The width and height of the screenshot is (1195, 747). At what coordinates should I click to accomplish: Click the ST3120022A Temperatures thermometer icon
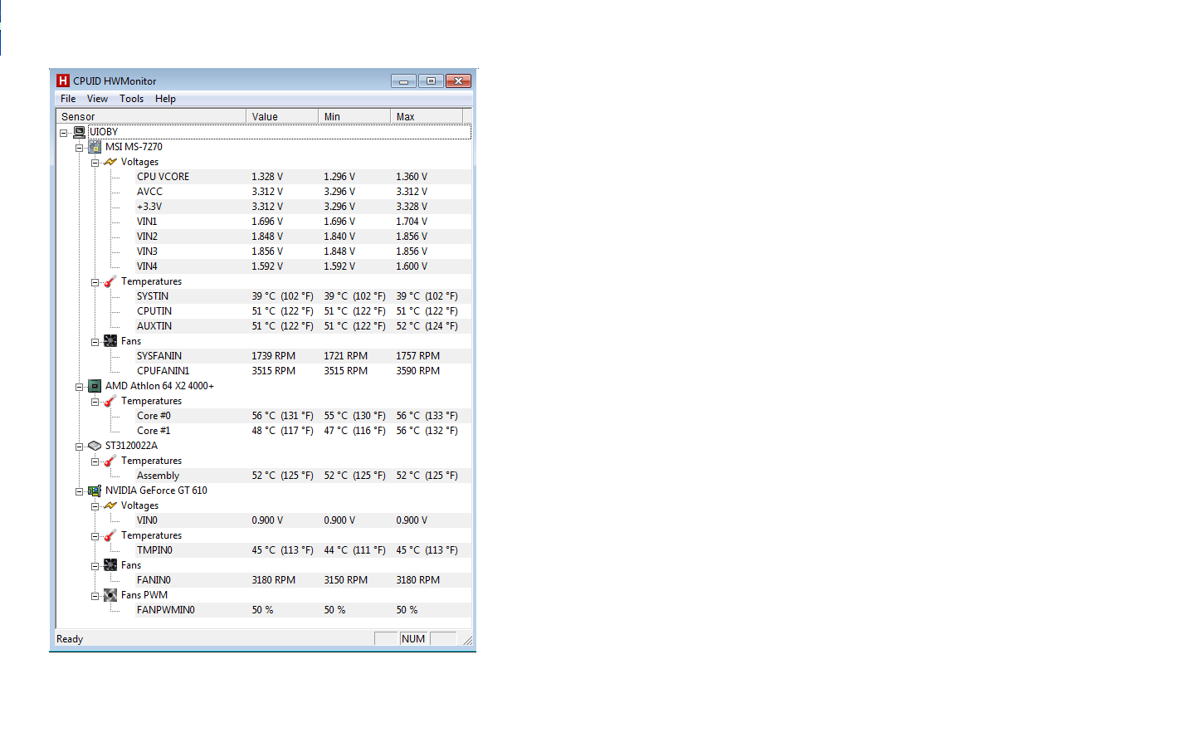coord(110,461)
